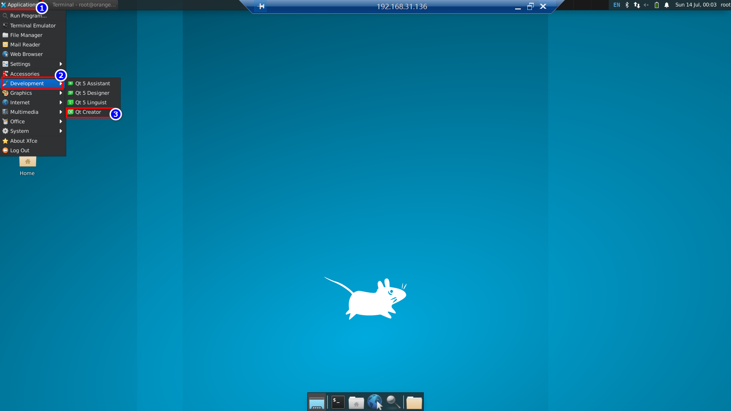
Task: Open Terminal Emulator from menu
Action: click(x=33, y=26)
